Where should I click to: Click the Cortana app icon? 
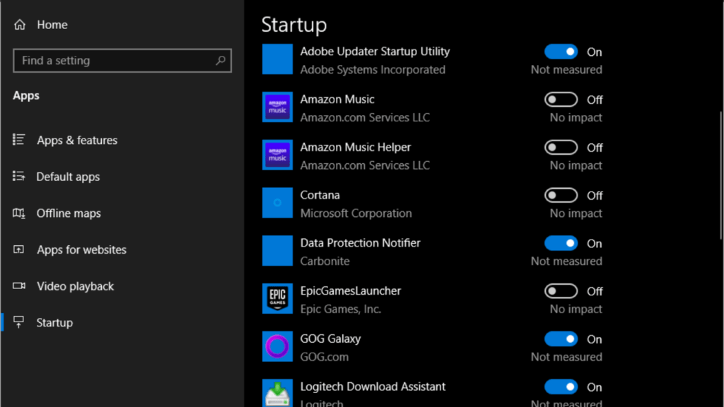click(277, 203)
